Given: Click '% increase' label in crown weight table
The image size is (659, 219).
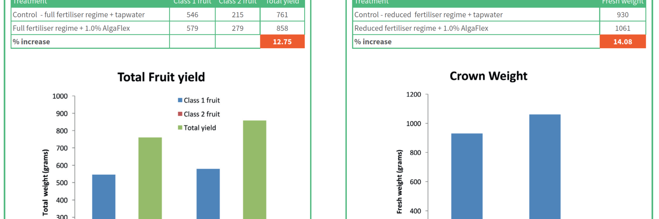Looking at the screenshot, I should [x=373, y=42].
